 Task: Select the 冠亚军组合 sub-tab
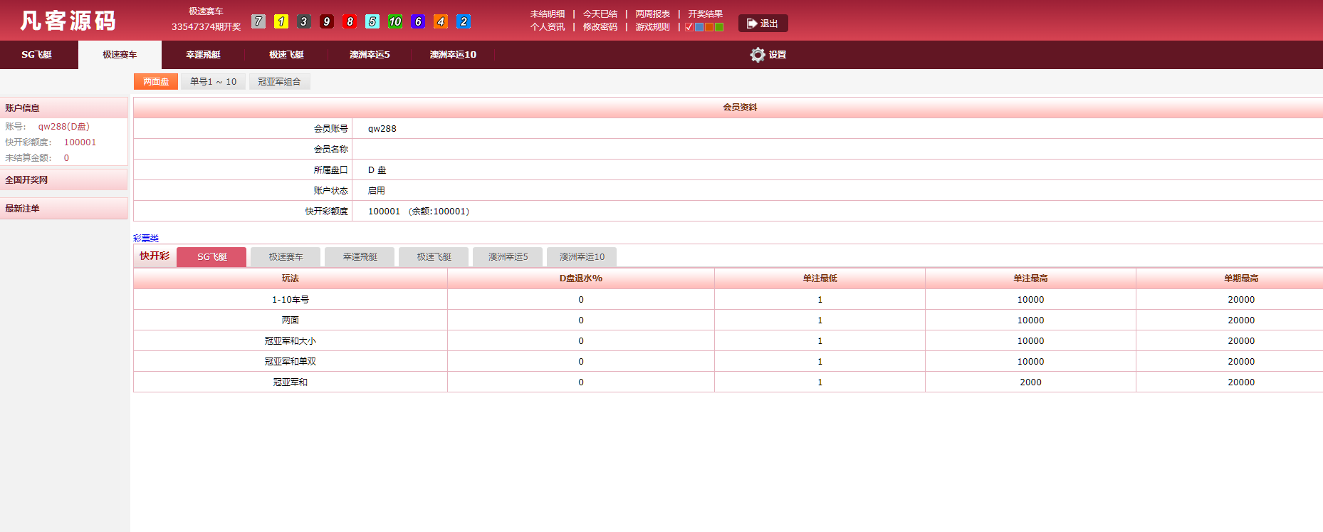point(279,82)
